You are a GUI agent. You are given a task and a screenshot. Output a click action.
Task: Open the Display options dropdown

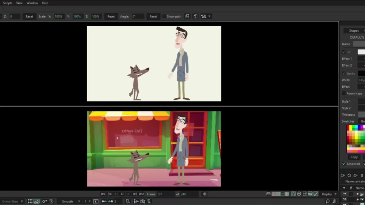(329, 194)
